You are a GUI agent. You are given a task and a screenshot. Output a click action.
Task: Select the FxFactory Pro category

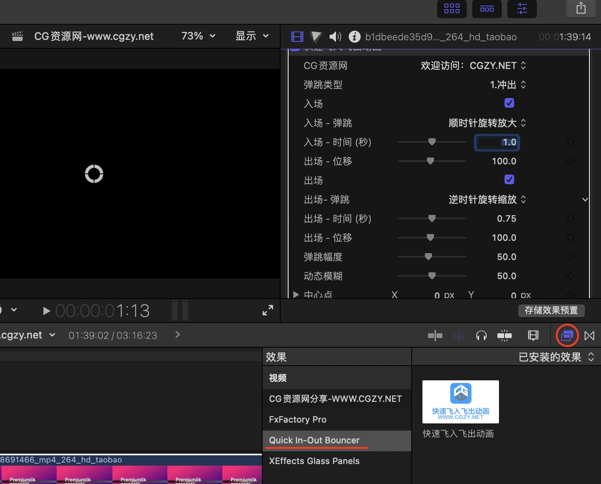pyautogui.click(x=337, y=419)
